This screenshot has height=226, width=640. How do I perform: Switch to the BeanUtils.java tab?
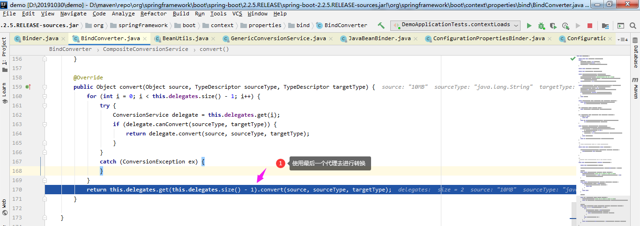click(185, 39)
